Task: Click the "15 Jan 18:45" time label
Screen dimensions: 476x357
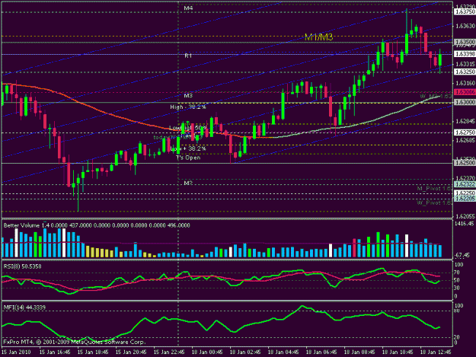Action: coord(93,352)
